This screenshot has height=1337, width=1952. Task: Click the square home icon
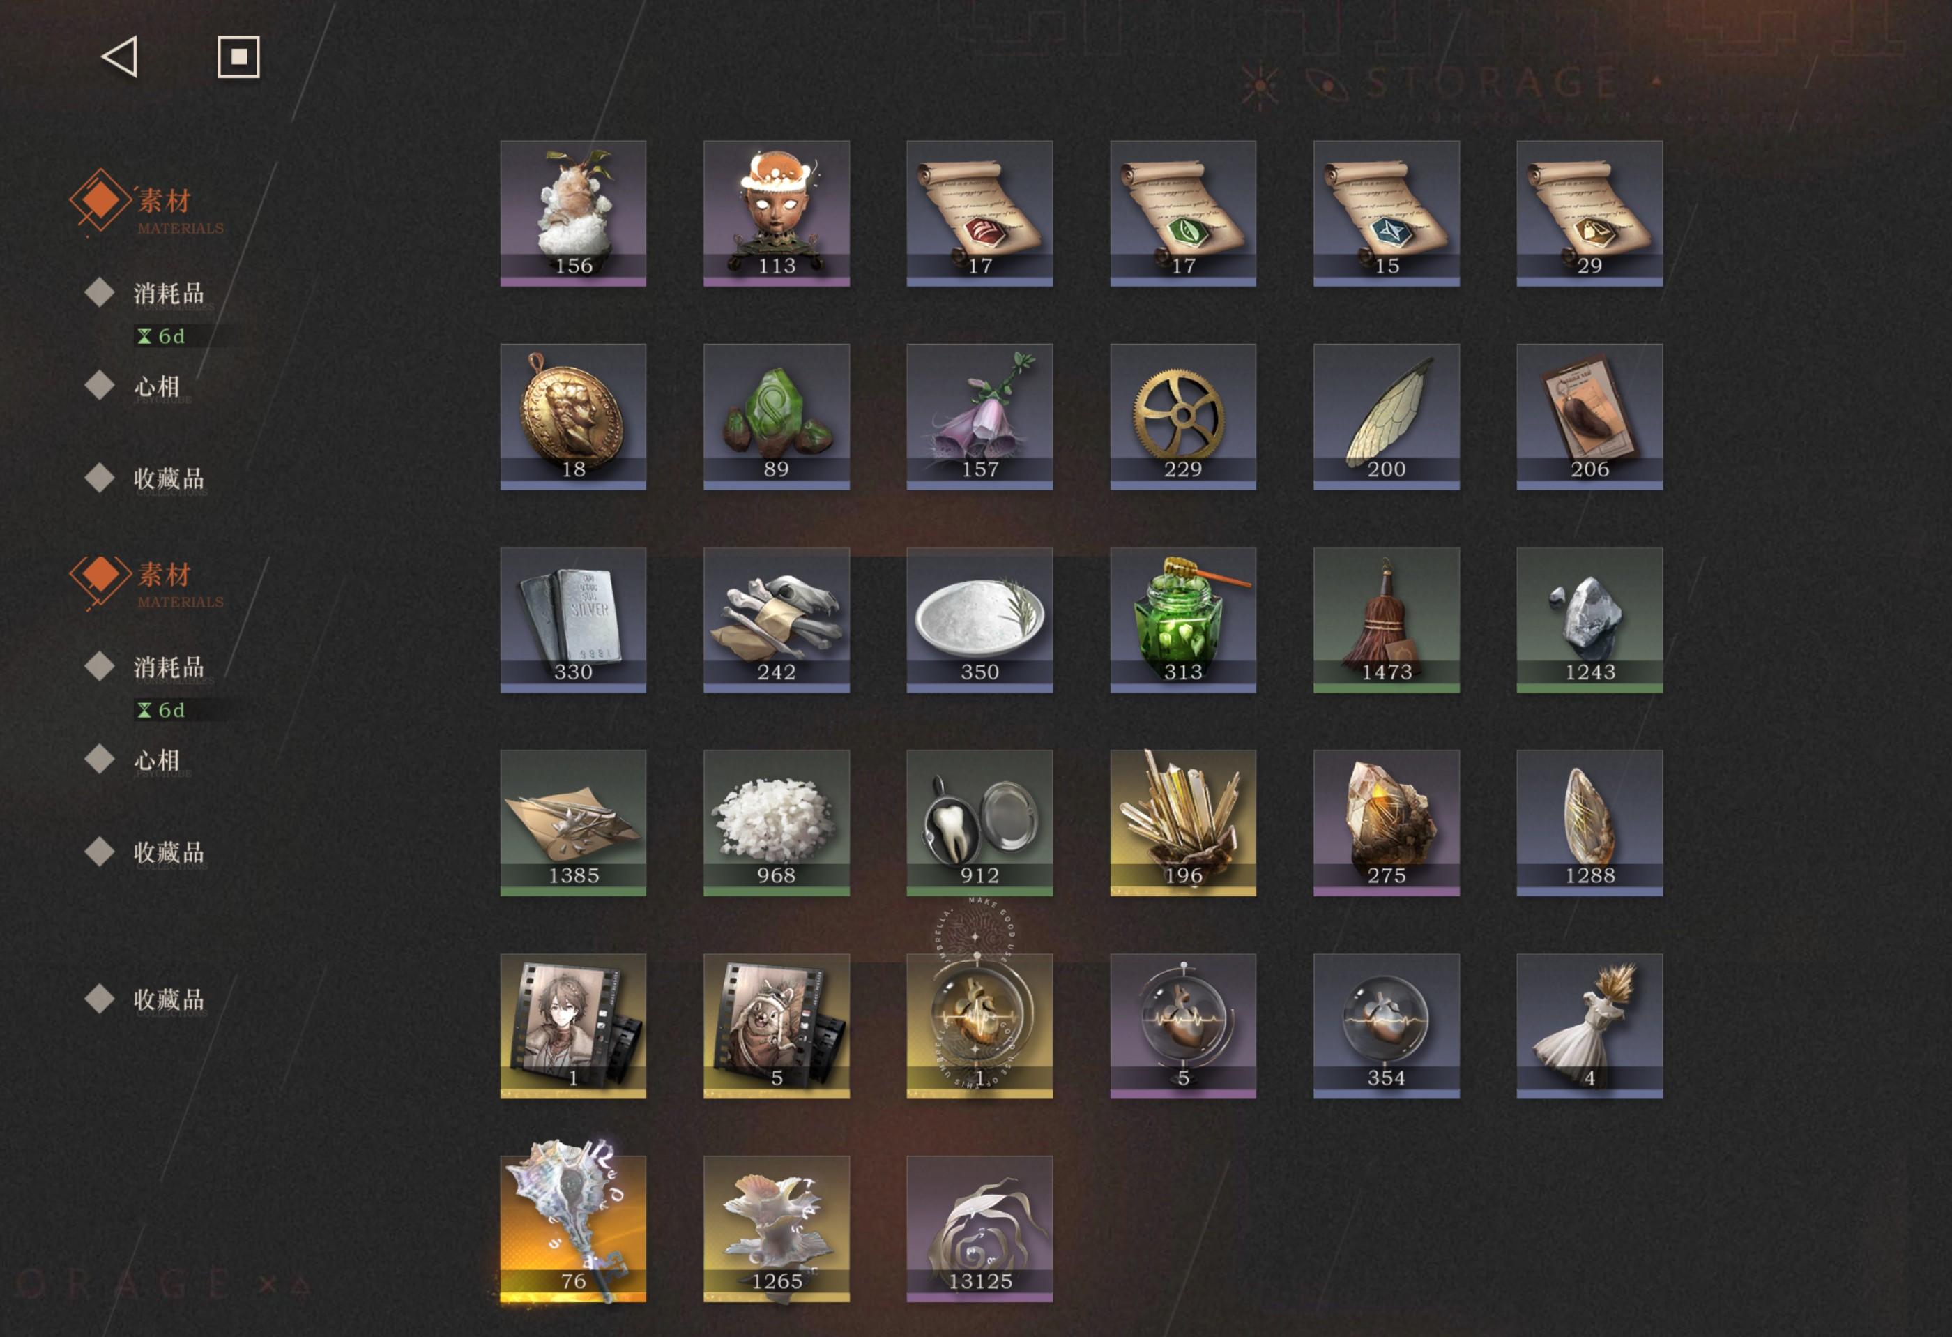(238, 57)
